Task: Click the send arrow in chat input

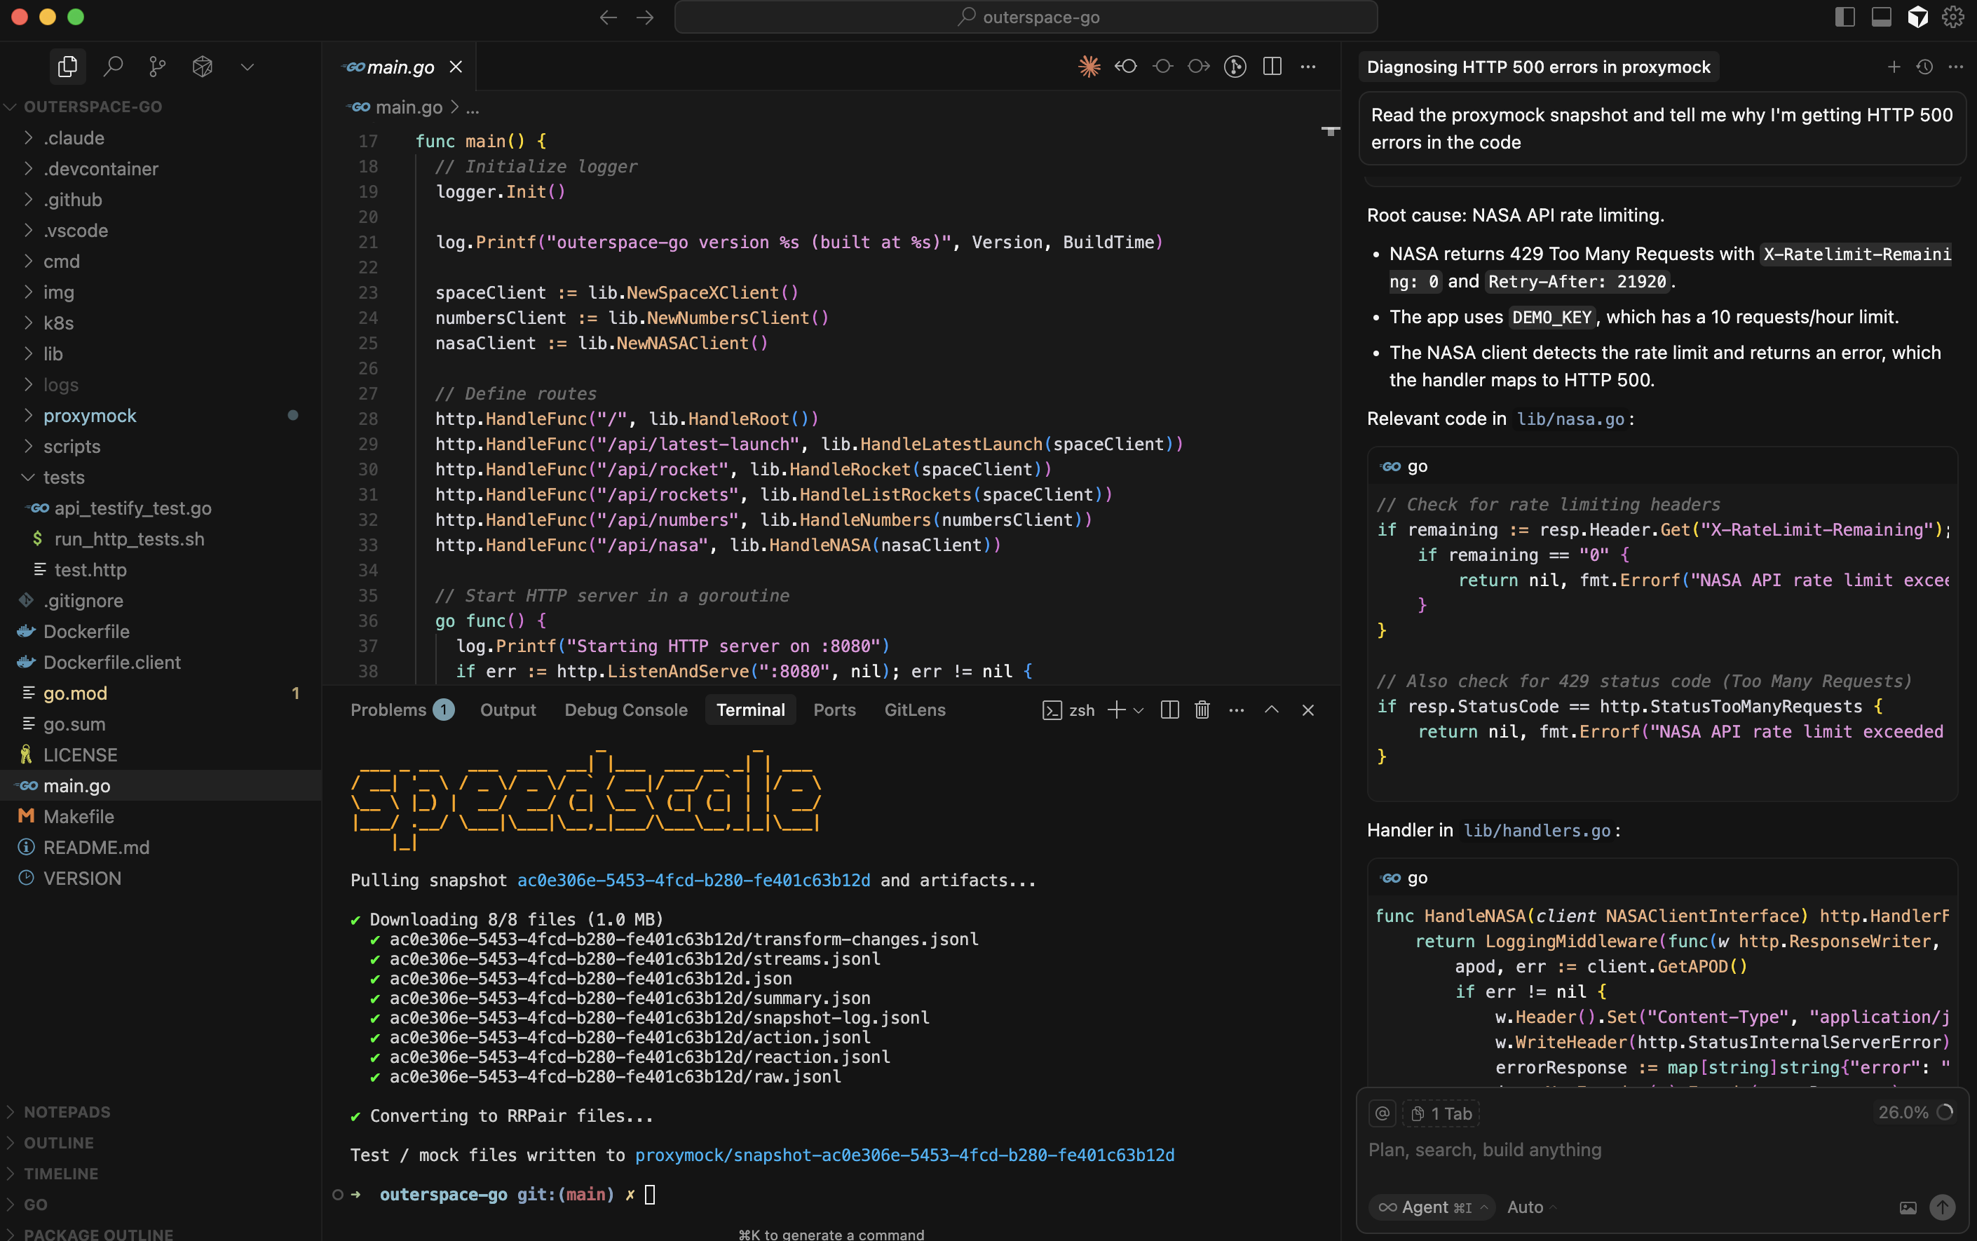Action: click(x=1942, y=1207)
